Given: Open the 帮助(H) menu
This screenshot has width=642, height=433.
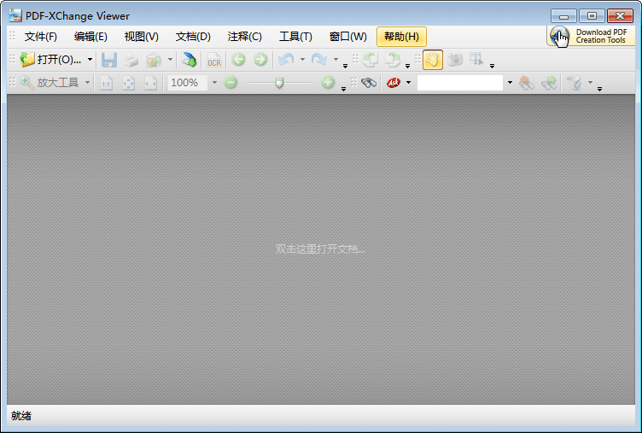Looking at the screenshot, I should click(x=401, y=37).
